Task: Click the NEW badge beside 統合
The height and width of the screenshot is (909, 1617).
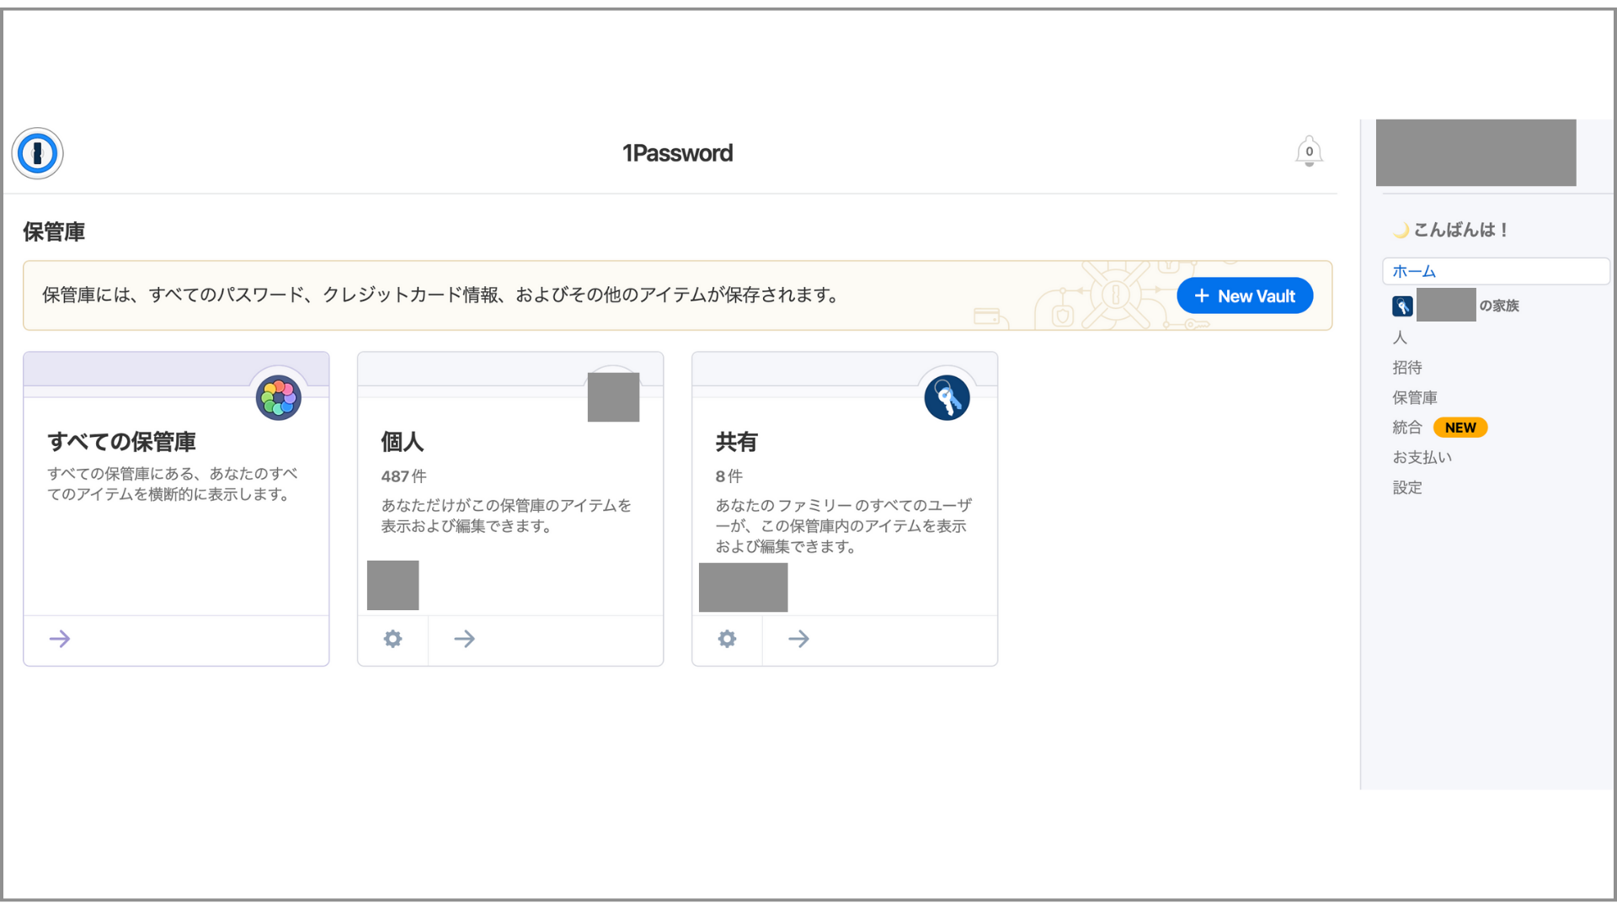Action: click(x=1460, y=428)
